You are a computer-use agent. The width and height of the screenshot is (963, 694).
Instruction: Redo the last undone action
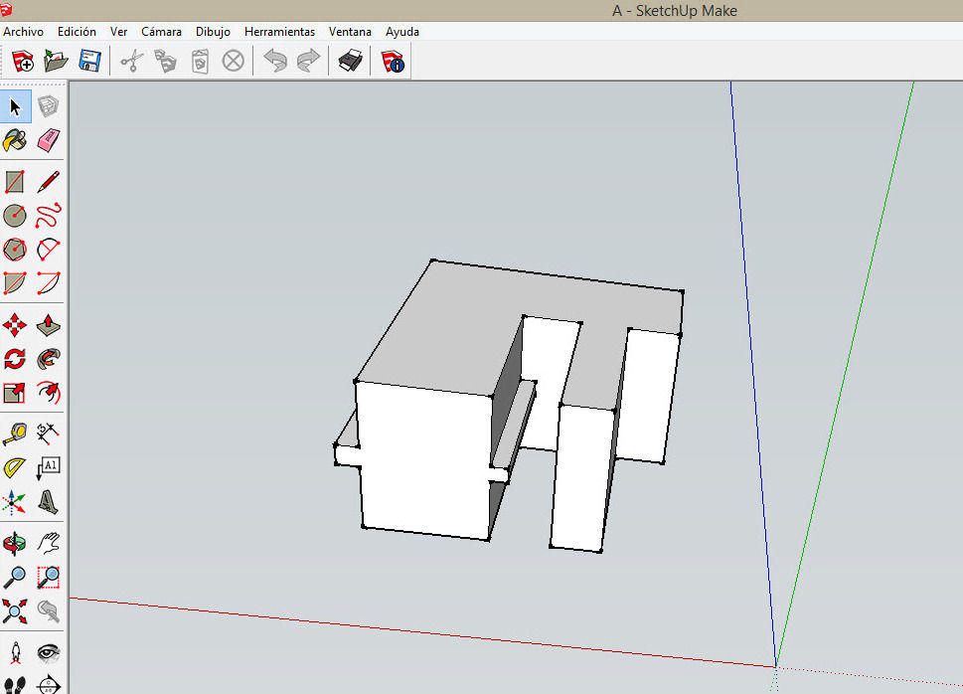click(x=308, y=61)
